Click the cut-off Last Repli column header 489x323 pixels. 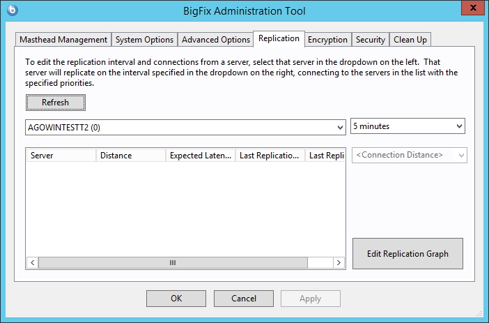coord(325,156)
